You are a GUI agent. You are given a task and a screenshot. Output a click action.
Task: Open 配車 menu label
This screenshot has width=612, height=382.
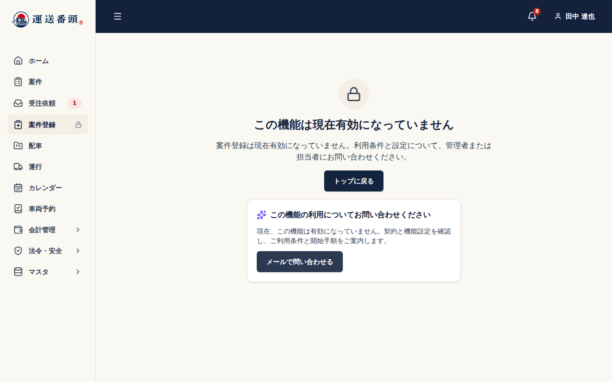(x=35, y=146)
